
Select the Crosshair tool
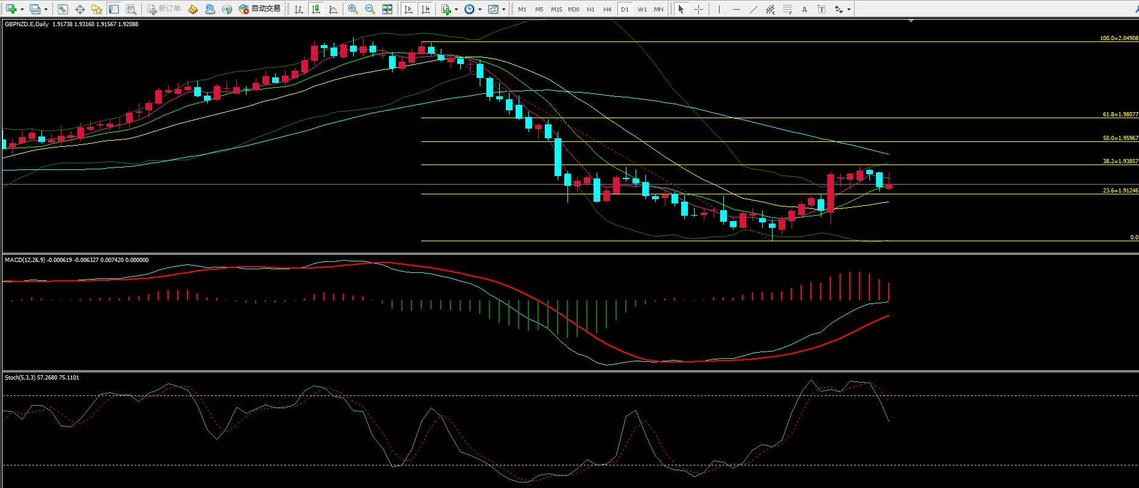click(x=698, y=9)
